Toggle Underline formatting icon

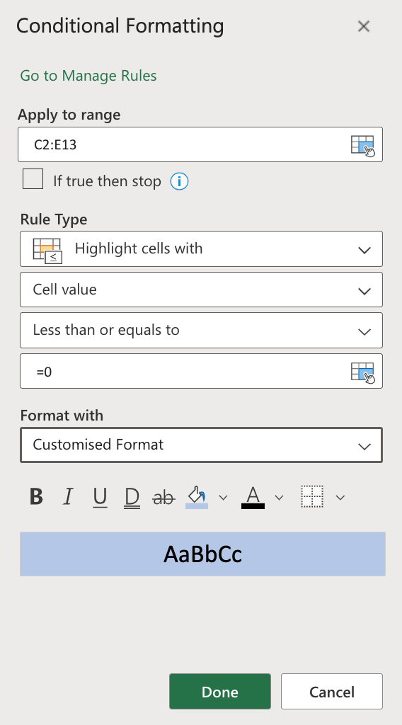click(x=100, y=498)
